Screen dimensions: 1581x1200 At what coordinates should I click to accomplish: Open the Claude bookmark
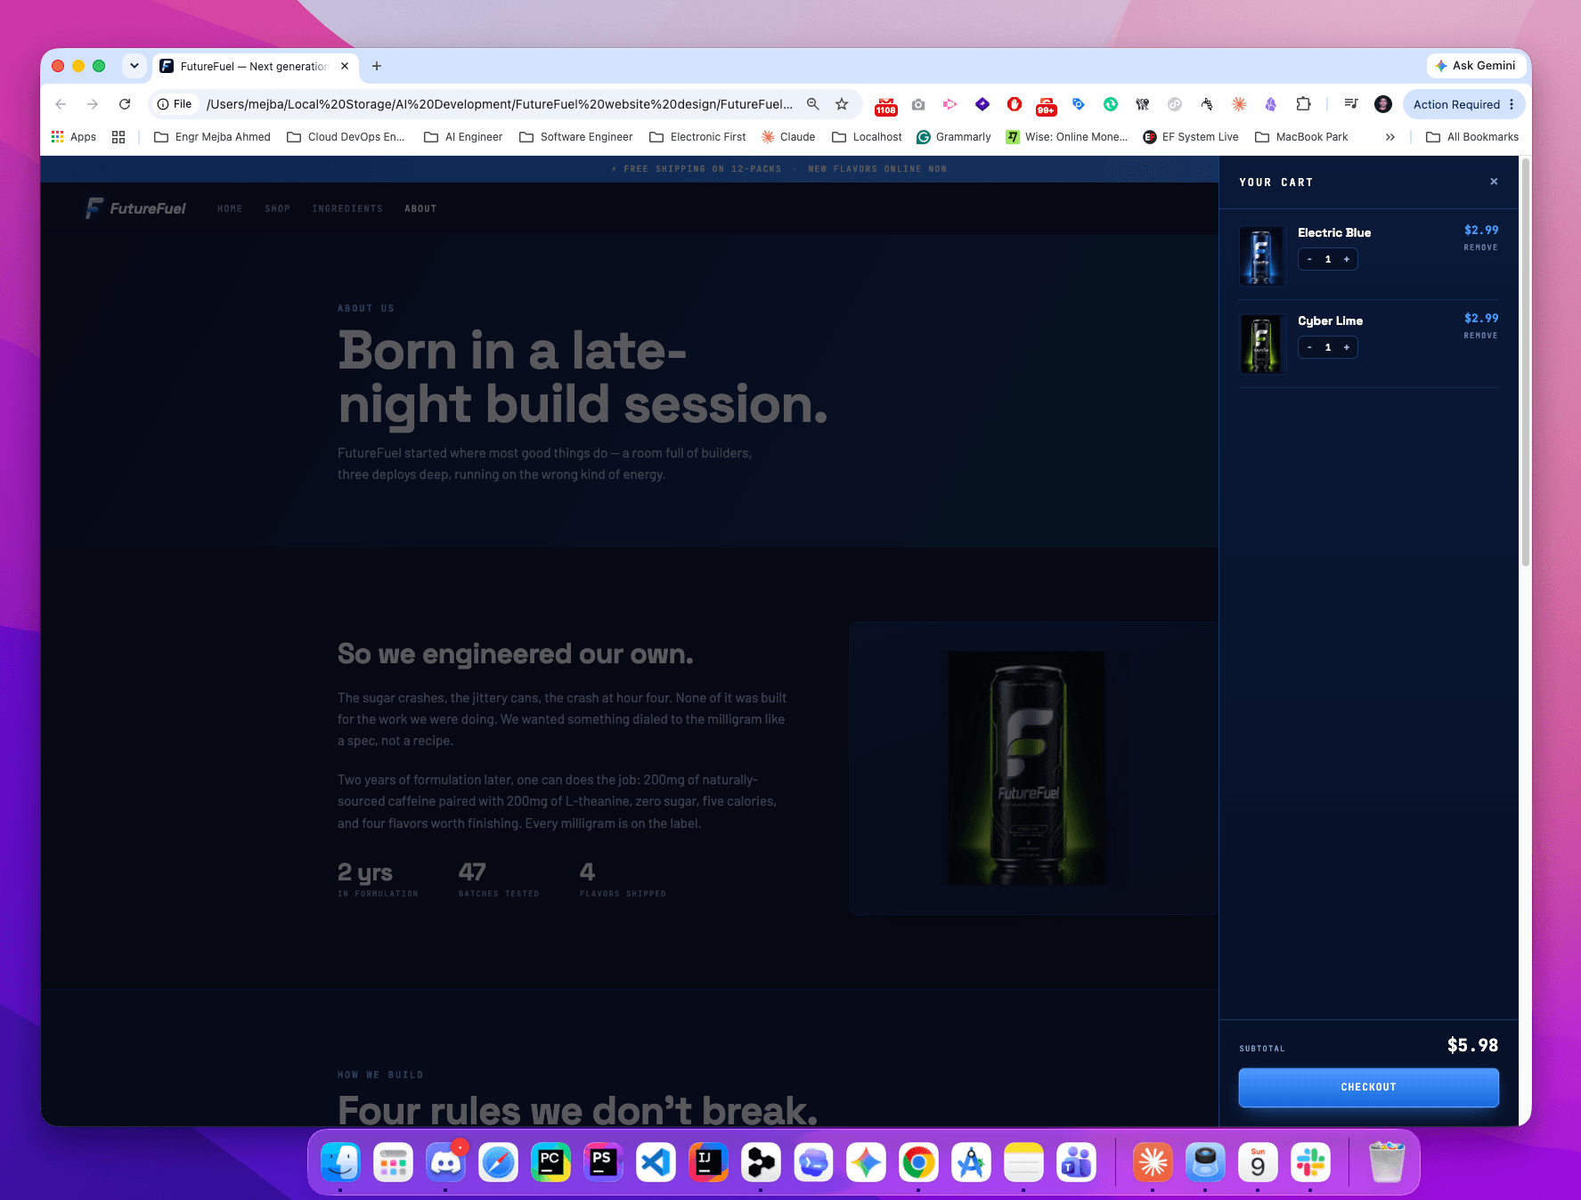pos(788,136)
